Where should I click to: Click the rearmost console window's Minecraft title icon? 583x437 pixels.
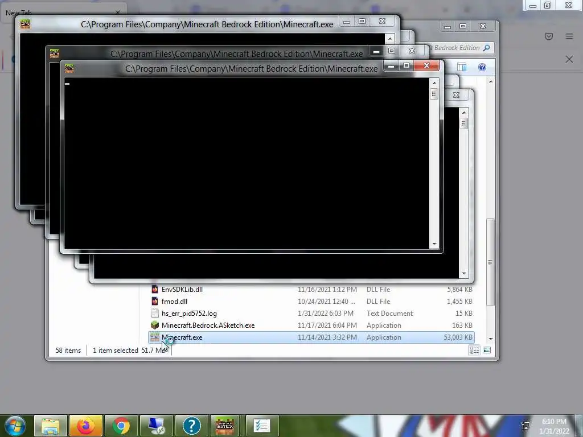[25, 24]
